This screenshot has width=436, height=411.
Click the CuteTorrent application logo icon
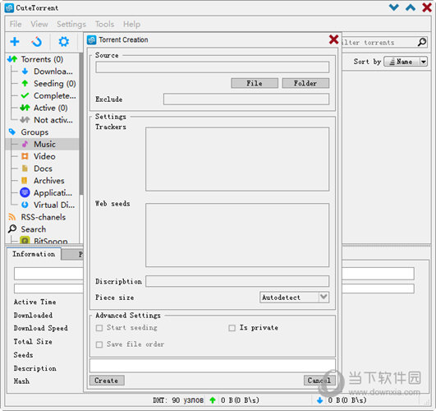(x=9, y=7)
